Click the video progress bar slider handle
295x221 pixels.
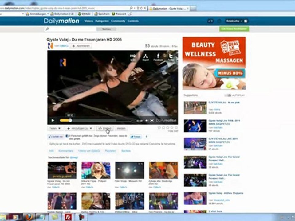[x=70, y=120]
